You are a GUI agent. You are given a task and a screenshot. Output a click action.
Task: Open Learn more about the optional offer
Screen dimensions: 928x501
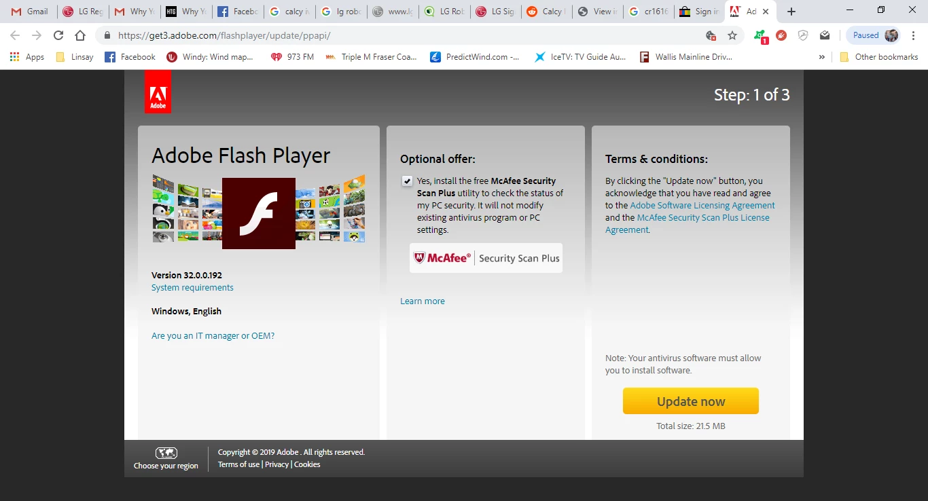(423, 301)
